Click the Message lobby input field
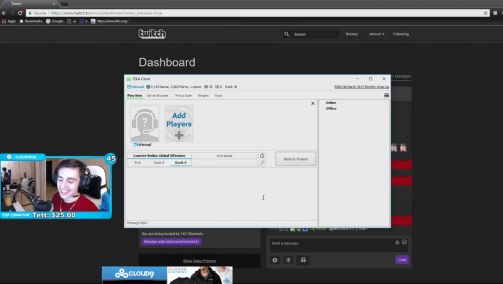Image resolution: width=503 pixels, height=284 pixels. coord(221,223)
